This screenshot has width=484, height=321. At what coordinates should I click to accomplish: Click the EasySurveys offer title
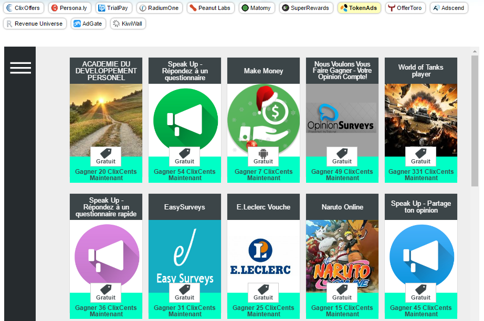pyautogui.click(x=185, y=207)
